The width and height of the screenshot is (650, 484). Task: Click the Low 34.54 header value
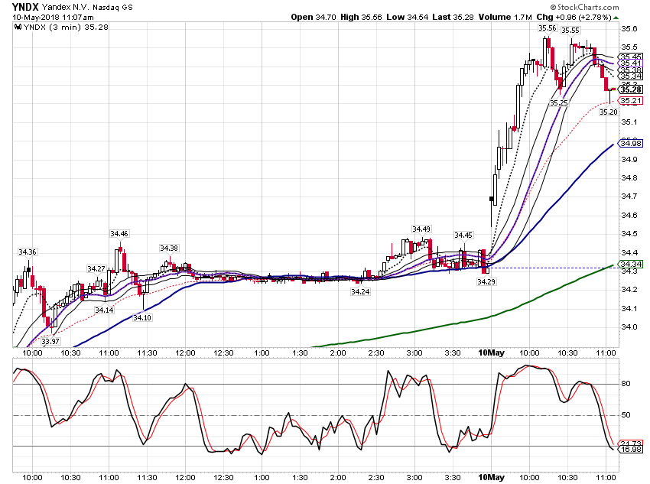tap(407, 17)
